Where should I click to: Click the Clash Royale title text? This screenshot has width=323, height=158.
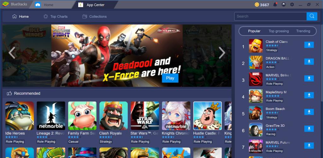click(x=111, y=133)
